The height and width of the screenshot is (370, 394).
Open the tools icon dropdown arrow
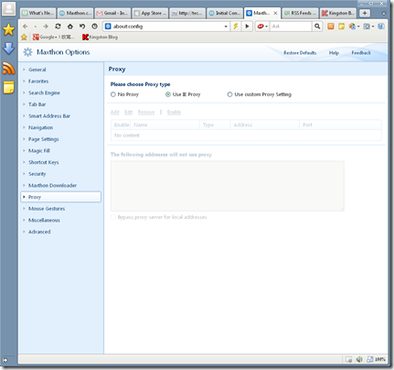tap(358, 27)
